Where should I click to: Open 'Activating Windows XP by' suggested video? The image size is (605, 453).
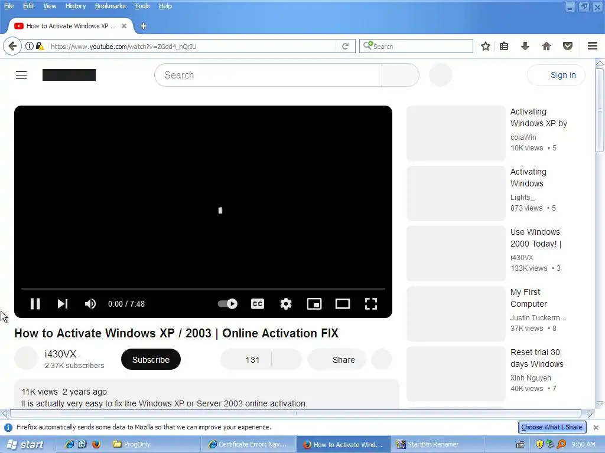tap(539, 117)
